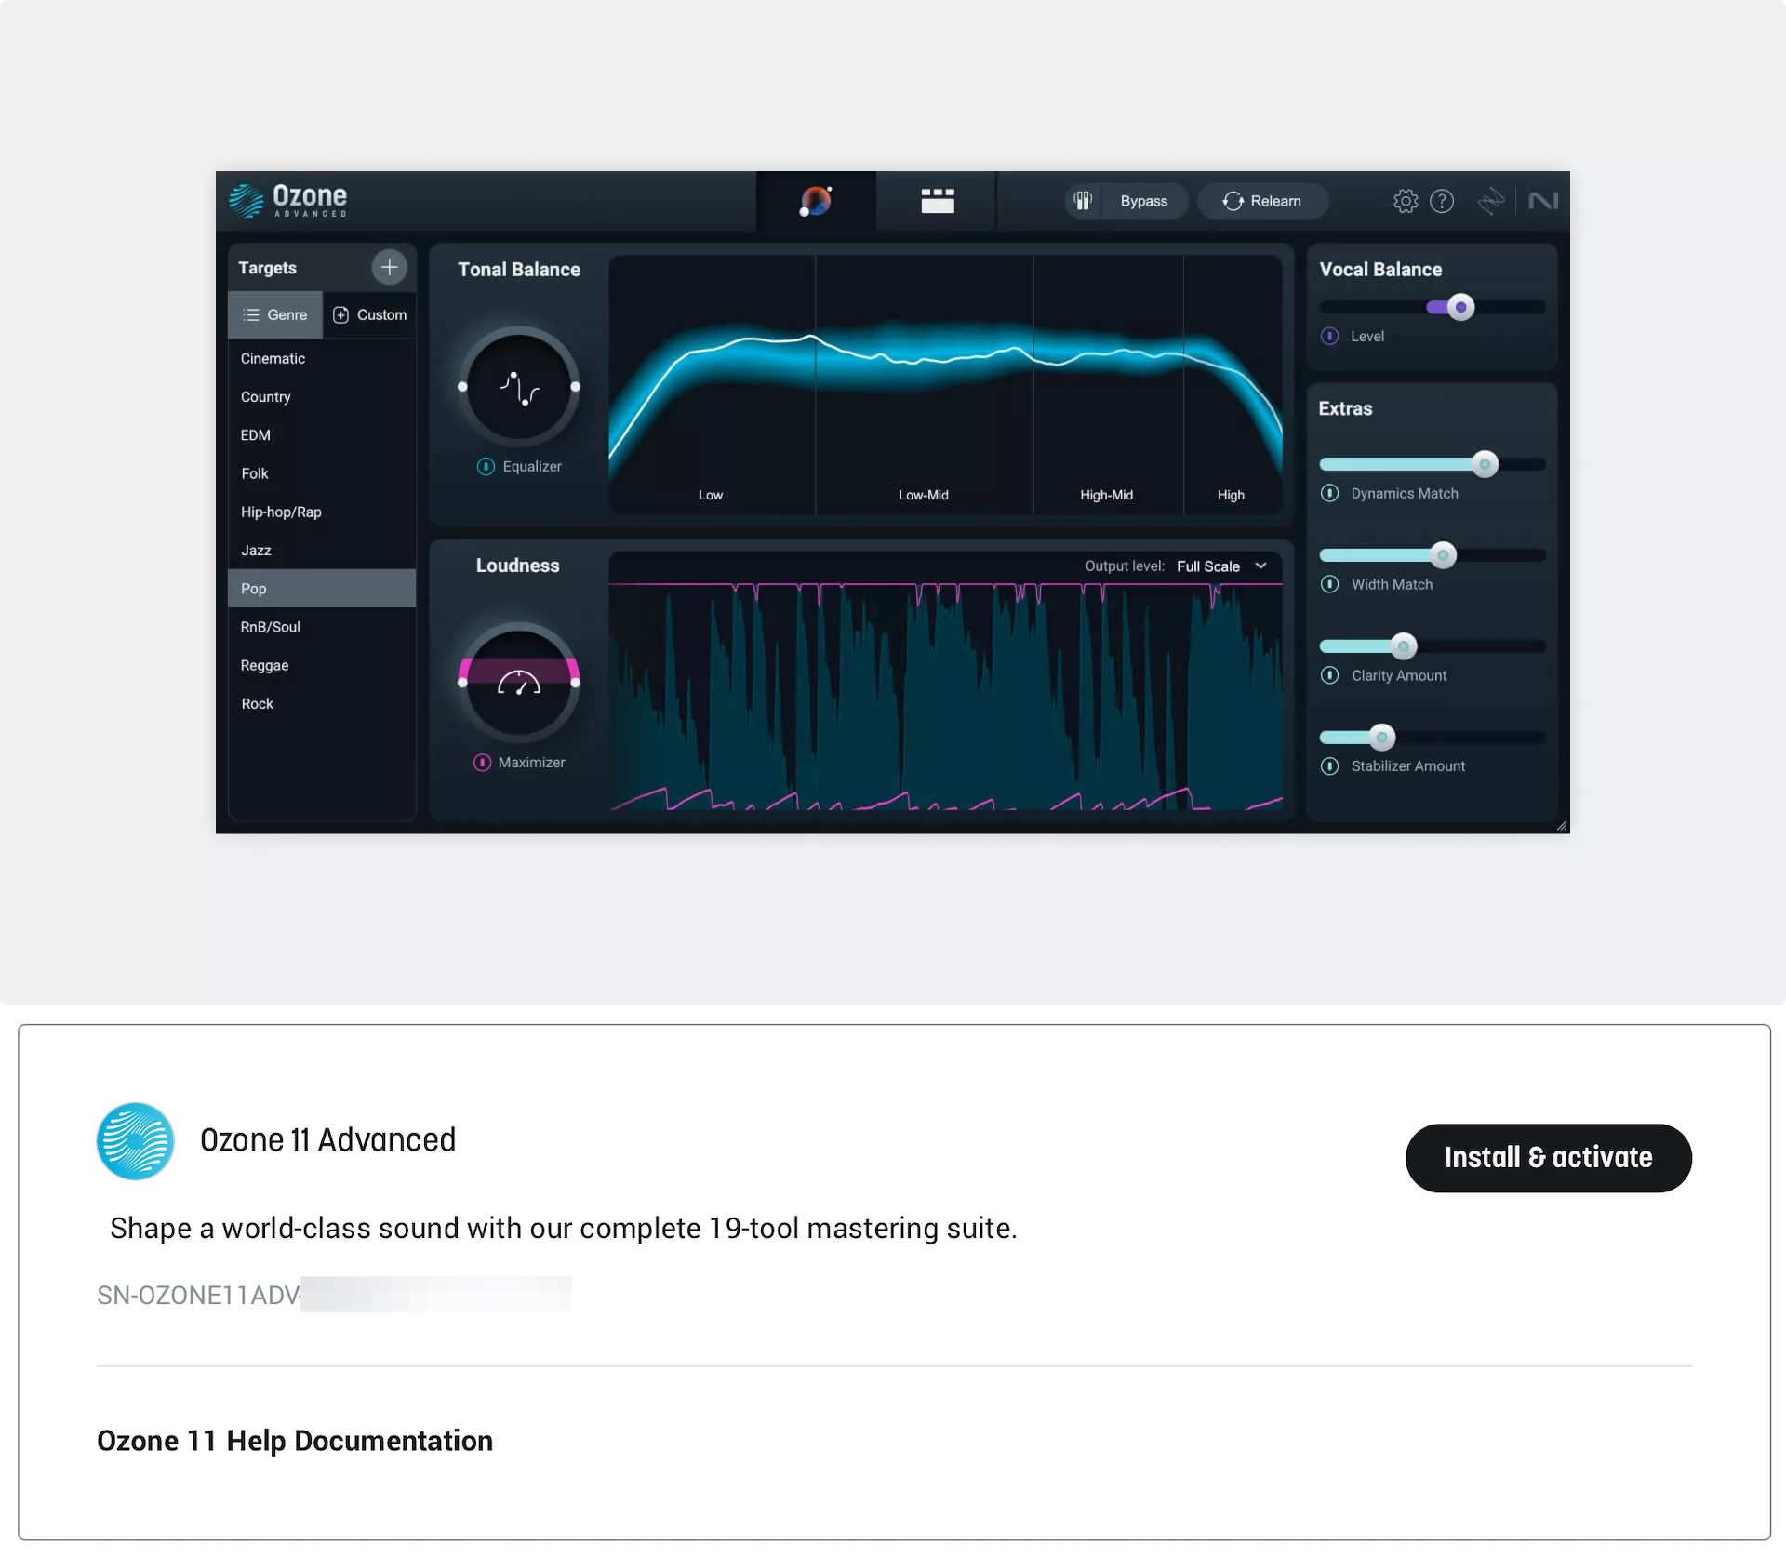Click the Extras heading
Screen dimensions: 1786x1557
point(1344,408)
